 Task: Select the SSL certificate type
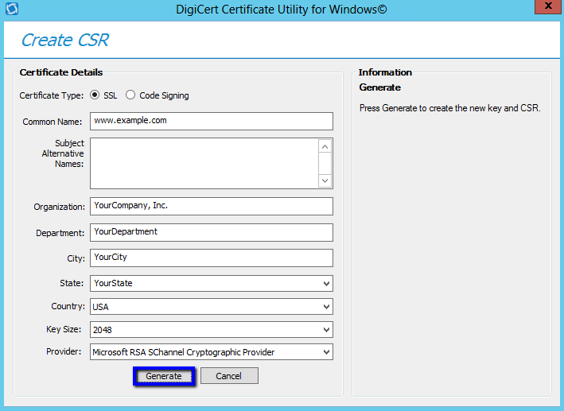click(95, 95)
